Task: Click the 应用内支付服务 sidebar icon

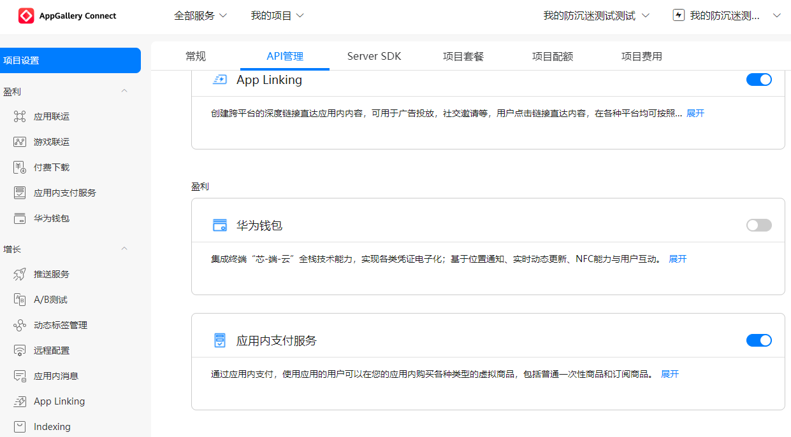Action: 20,193
